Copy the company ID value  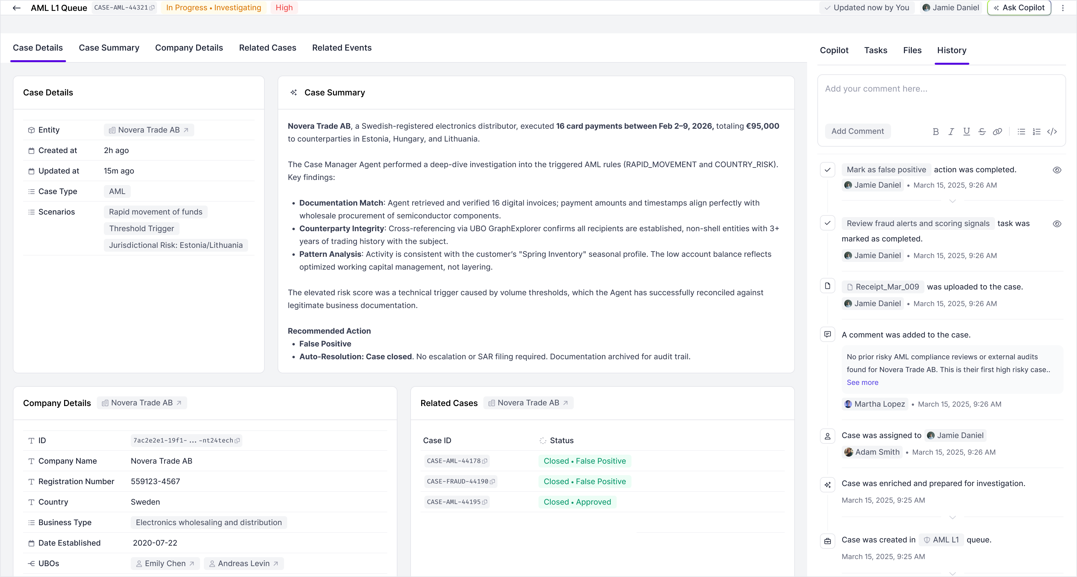238,441
